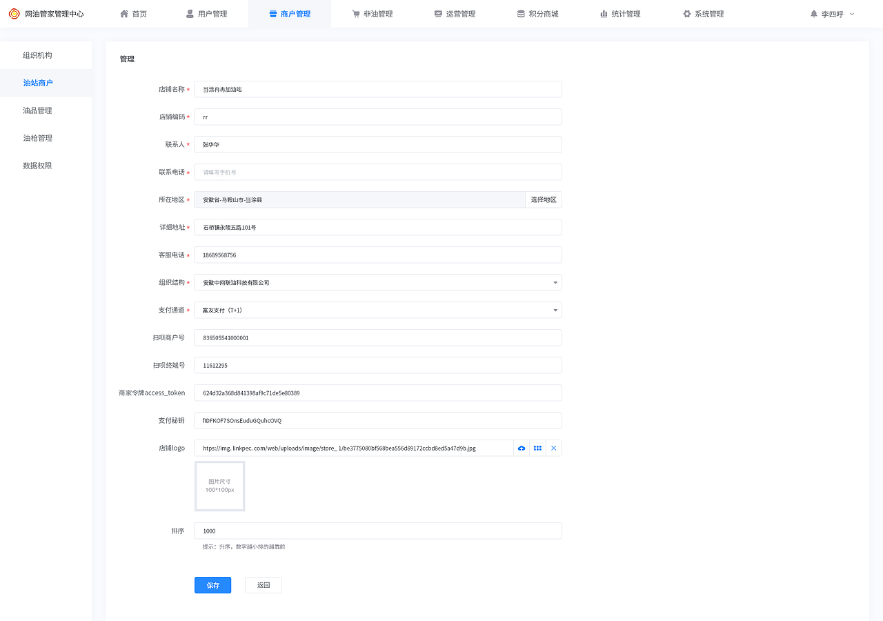Click the cart icon next to 非油管理
The width and height of the screenshot is (883, 621).
point(356,14)
